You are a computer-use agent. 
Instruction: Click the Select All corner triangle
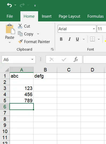pos(7,70)
